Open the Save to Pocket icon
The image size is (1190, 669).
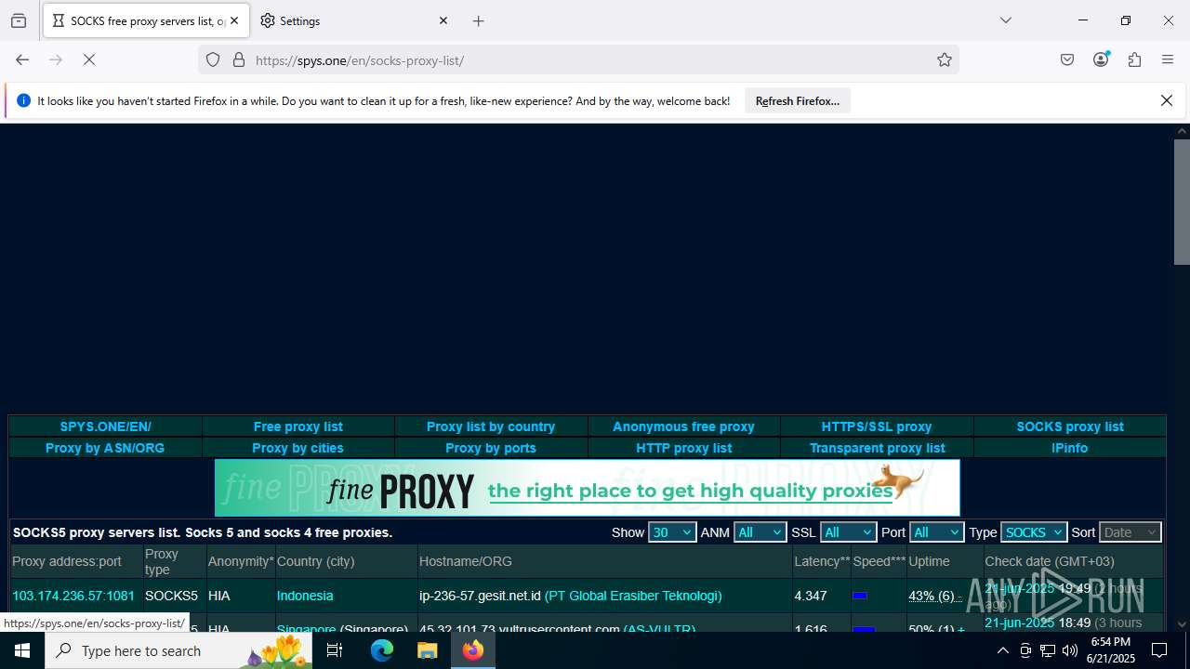pyautogui.click(x=1067, y=59)
